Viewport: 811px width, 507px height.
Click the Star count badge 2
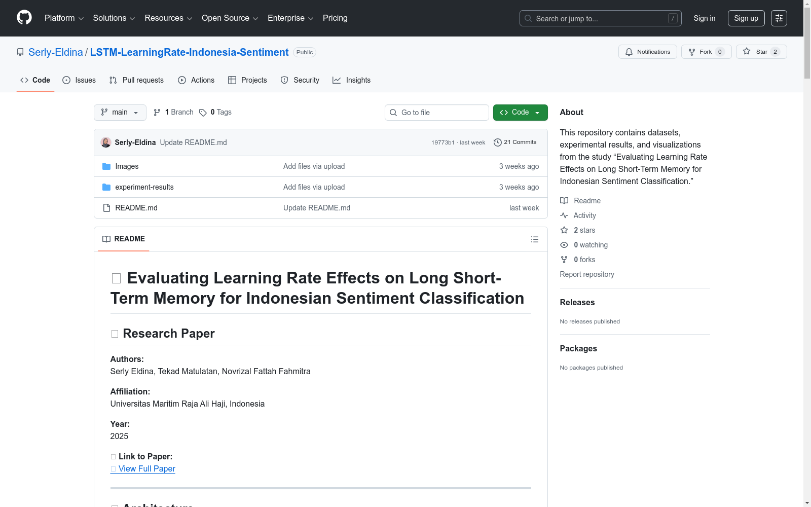775,52
